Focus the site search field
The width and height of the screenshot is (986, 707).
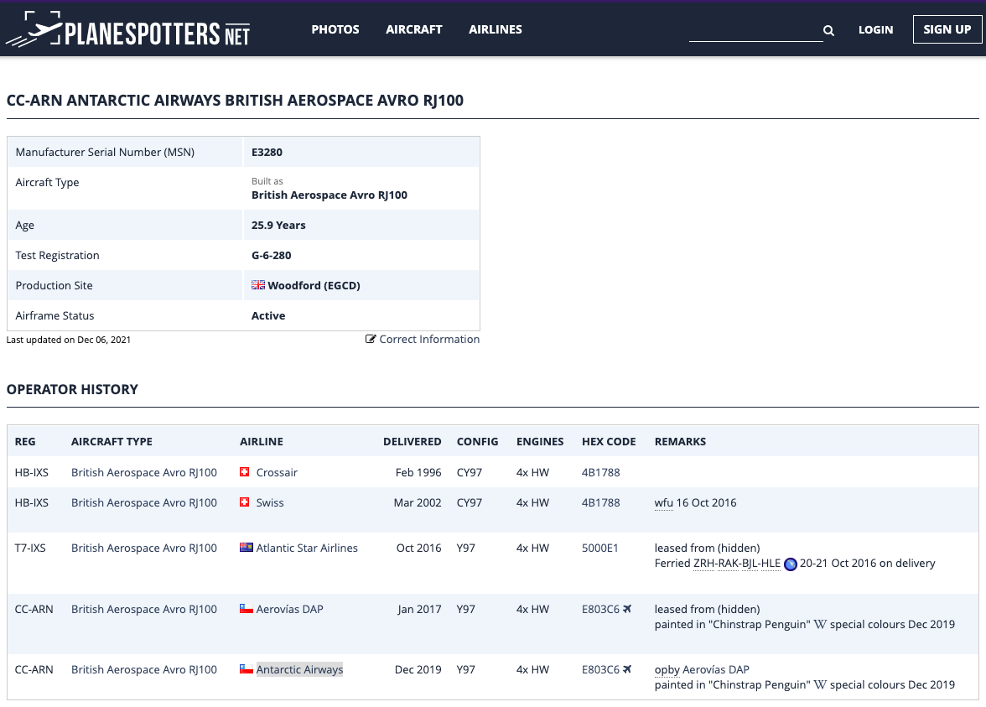tap(756, 30)
